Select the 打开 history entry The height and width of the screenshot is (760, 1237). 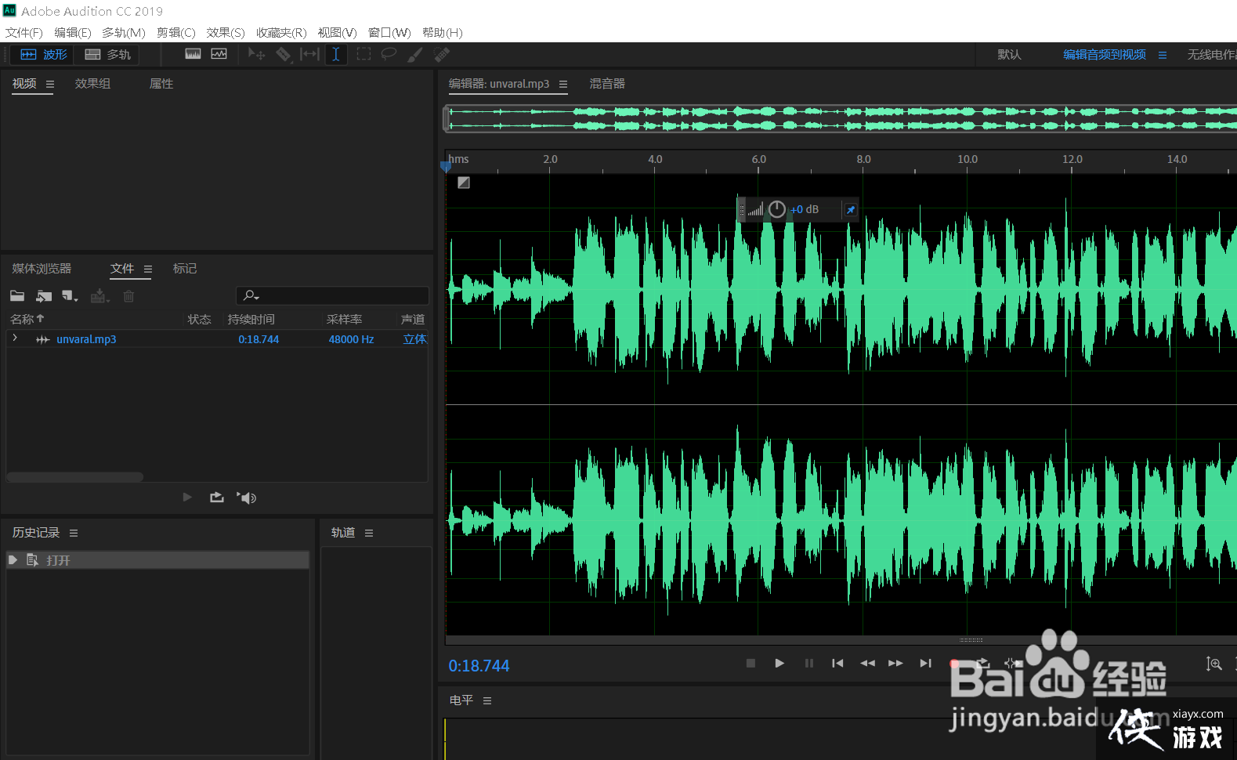(157, 560)
